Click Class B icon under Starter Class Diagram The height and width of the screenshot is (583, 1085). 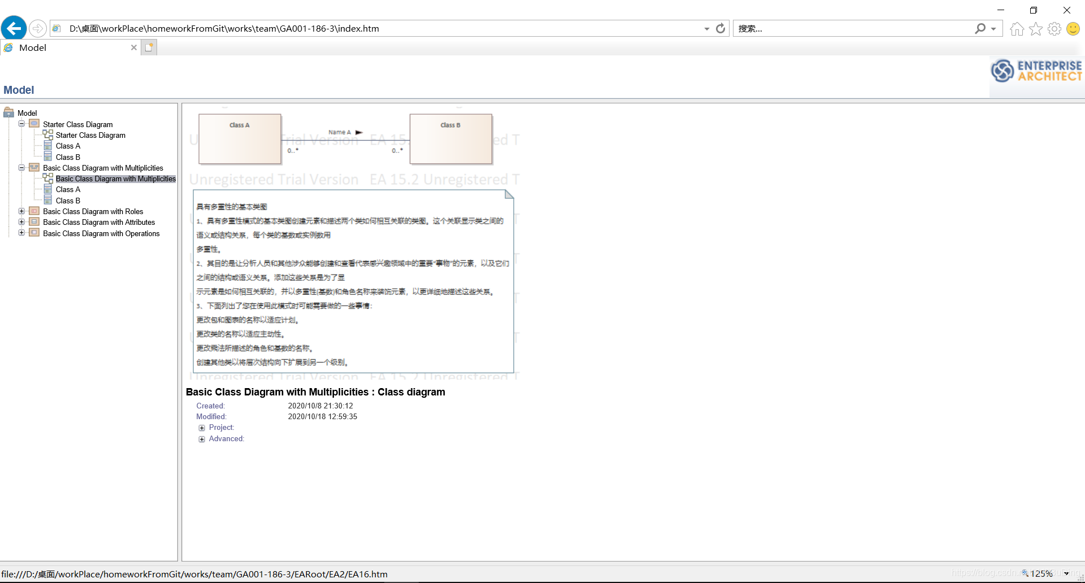coord(48,156)
